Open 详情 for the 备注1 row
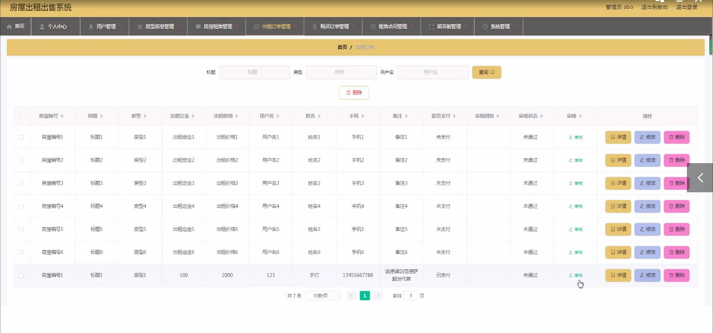713x333 pixels. [618, 138]
